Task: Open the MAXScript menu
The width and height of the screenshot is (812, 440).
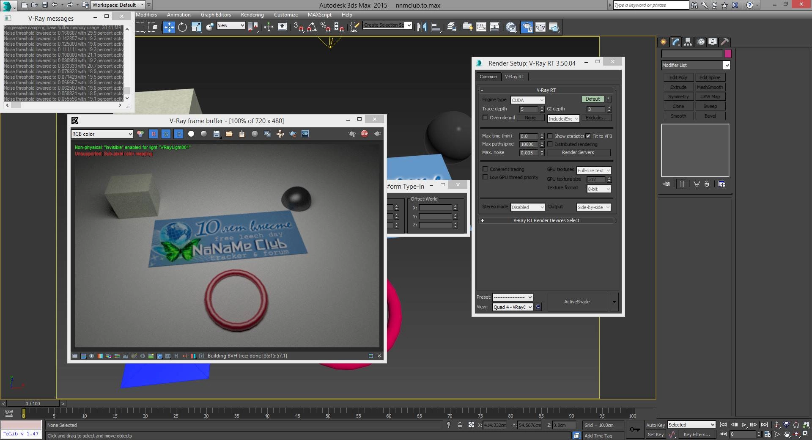Action: pos(320,14)
